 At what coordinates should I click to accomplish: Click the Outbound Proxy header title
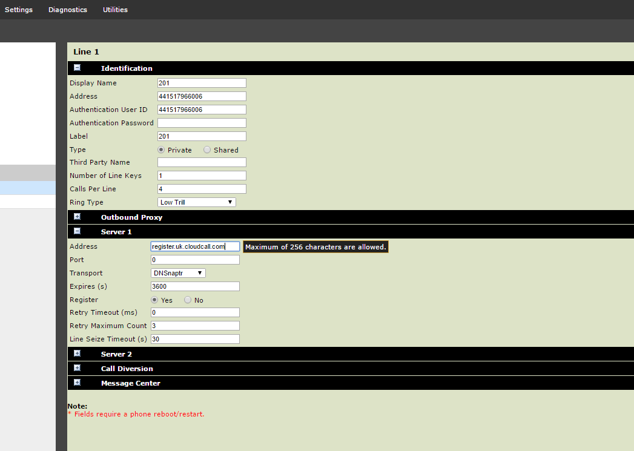pyautogui.click(x=131, y=217)
